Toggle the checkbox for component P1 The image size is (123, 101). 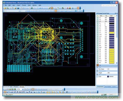pyautogui.click(x=98, y=23)
